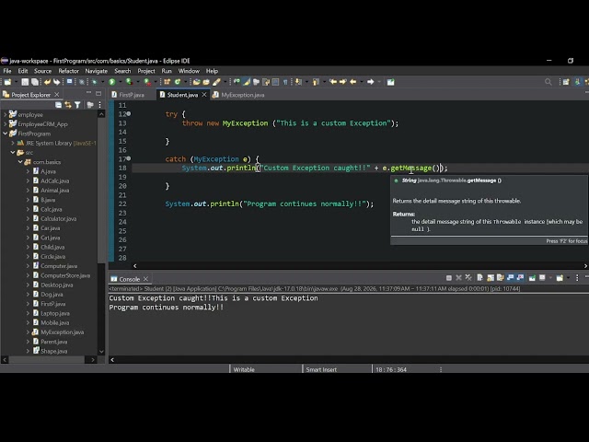
Task: Collapse the com.basics package
Action: [x=20, y=162]
